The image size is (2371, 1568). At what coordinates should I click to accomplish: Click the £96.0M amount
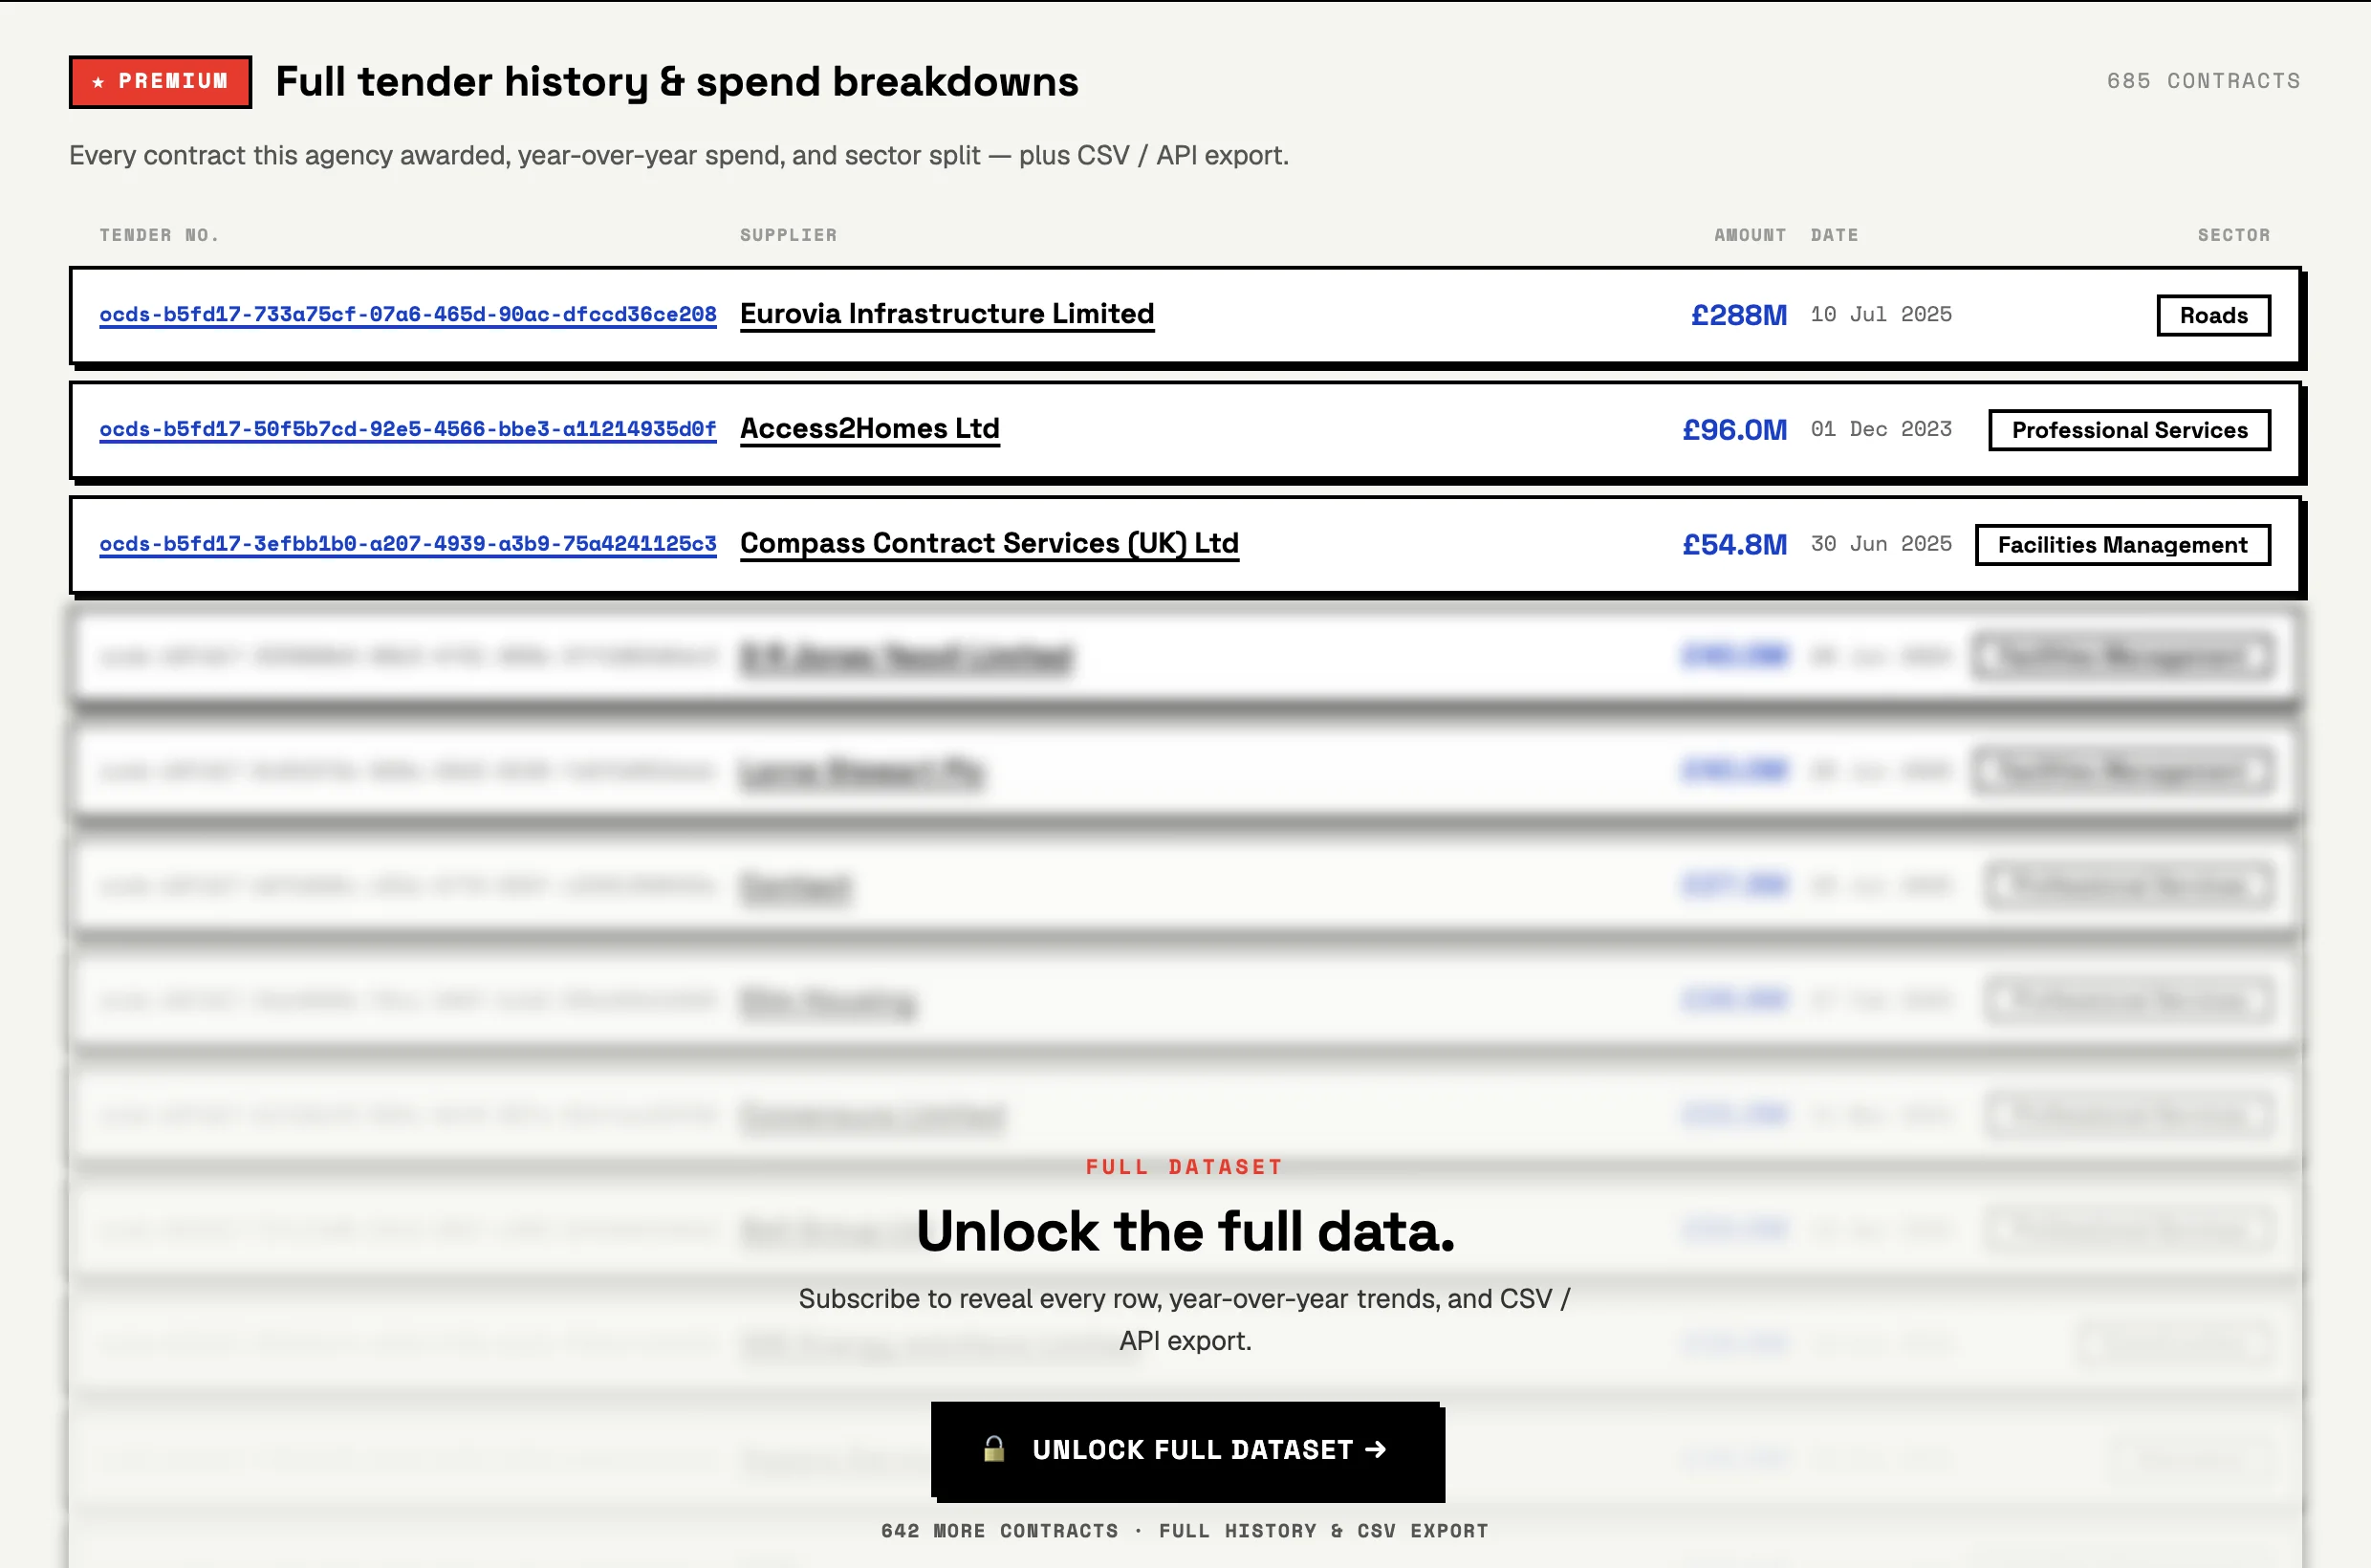1734,430
